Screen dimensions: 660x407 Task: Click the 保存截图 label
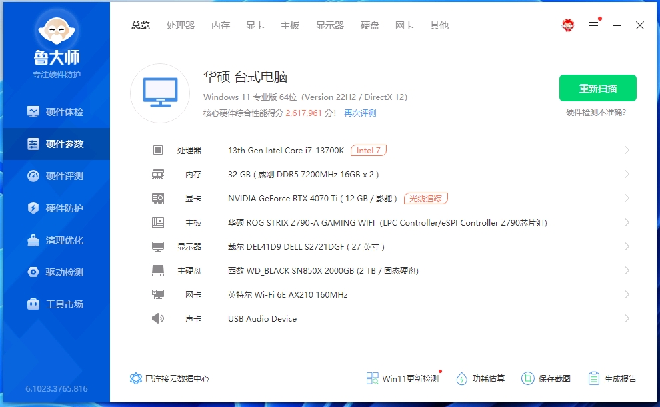[555, 379]
